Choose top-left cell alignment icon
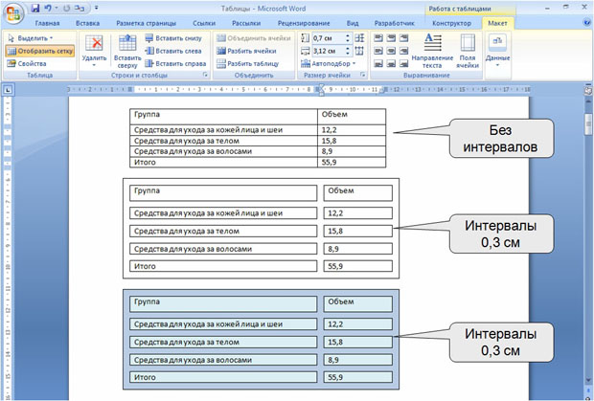Screen dimensions: 594x401 tap(377, 38)
